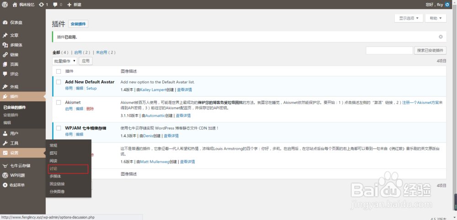Open 编辑 submenu under plugins
The height and width of the screenshot is (220, 457).
7,123
